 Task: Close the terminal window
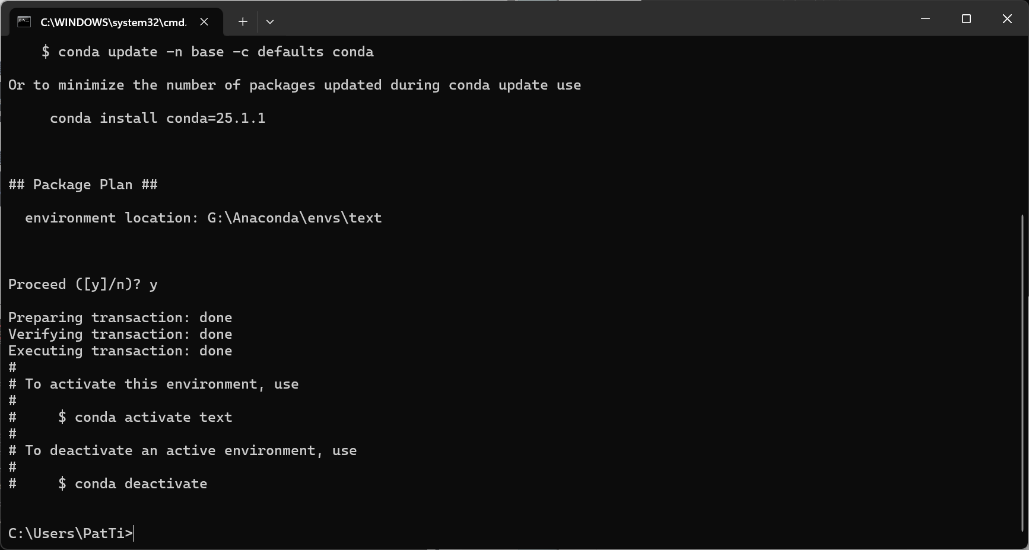(x=1007, y=19)
